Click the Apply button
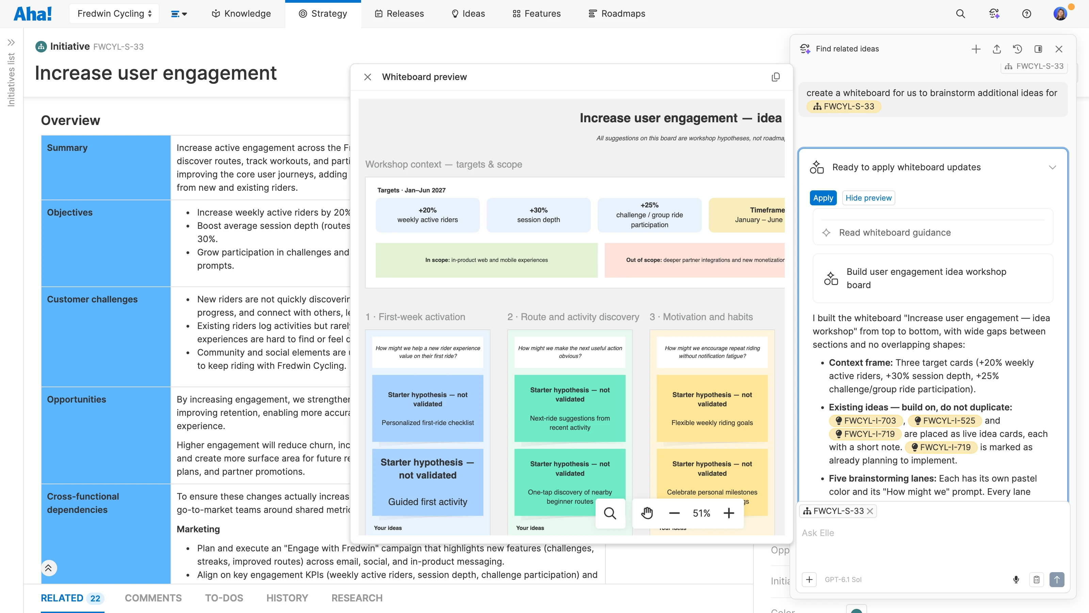1089x613 pixels. (823, 198)
